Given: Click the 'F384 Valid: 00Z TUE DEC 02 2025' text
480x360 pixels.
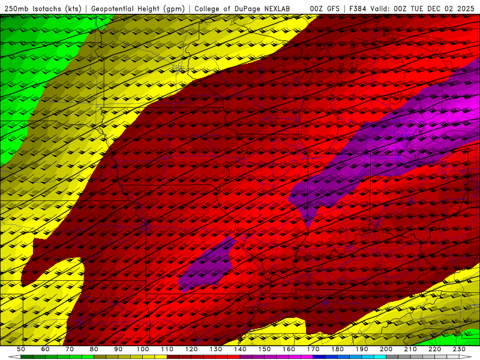Looking at the screenshot, I should (412, 9).
